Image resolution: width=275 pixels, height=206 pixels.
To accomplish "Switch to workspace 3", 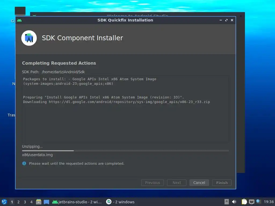I will [25, 202].
